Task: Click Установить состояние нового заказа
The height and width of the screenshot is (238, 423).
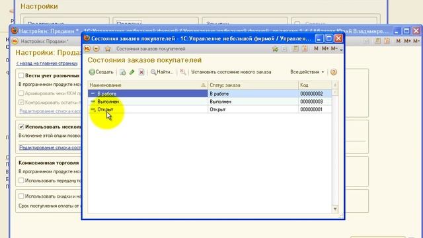Action: pyautogui.click(x=231, y=72)
